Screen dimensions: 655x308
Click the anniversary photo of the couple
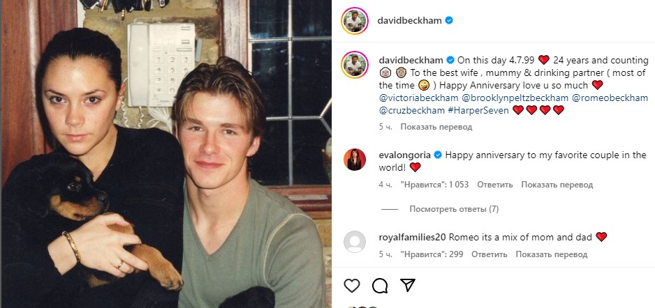pyautogui.click(x=165, y=154)
